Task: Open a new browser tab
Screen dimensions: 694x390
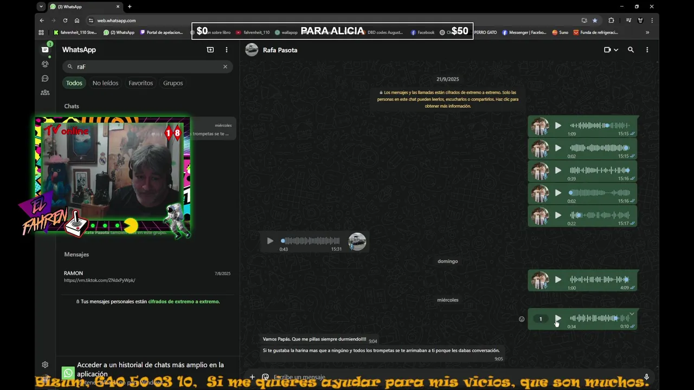Action: pyautogui.click(x=130, y=6)
